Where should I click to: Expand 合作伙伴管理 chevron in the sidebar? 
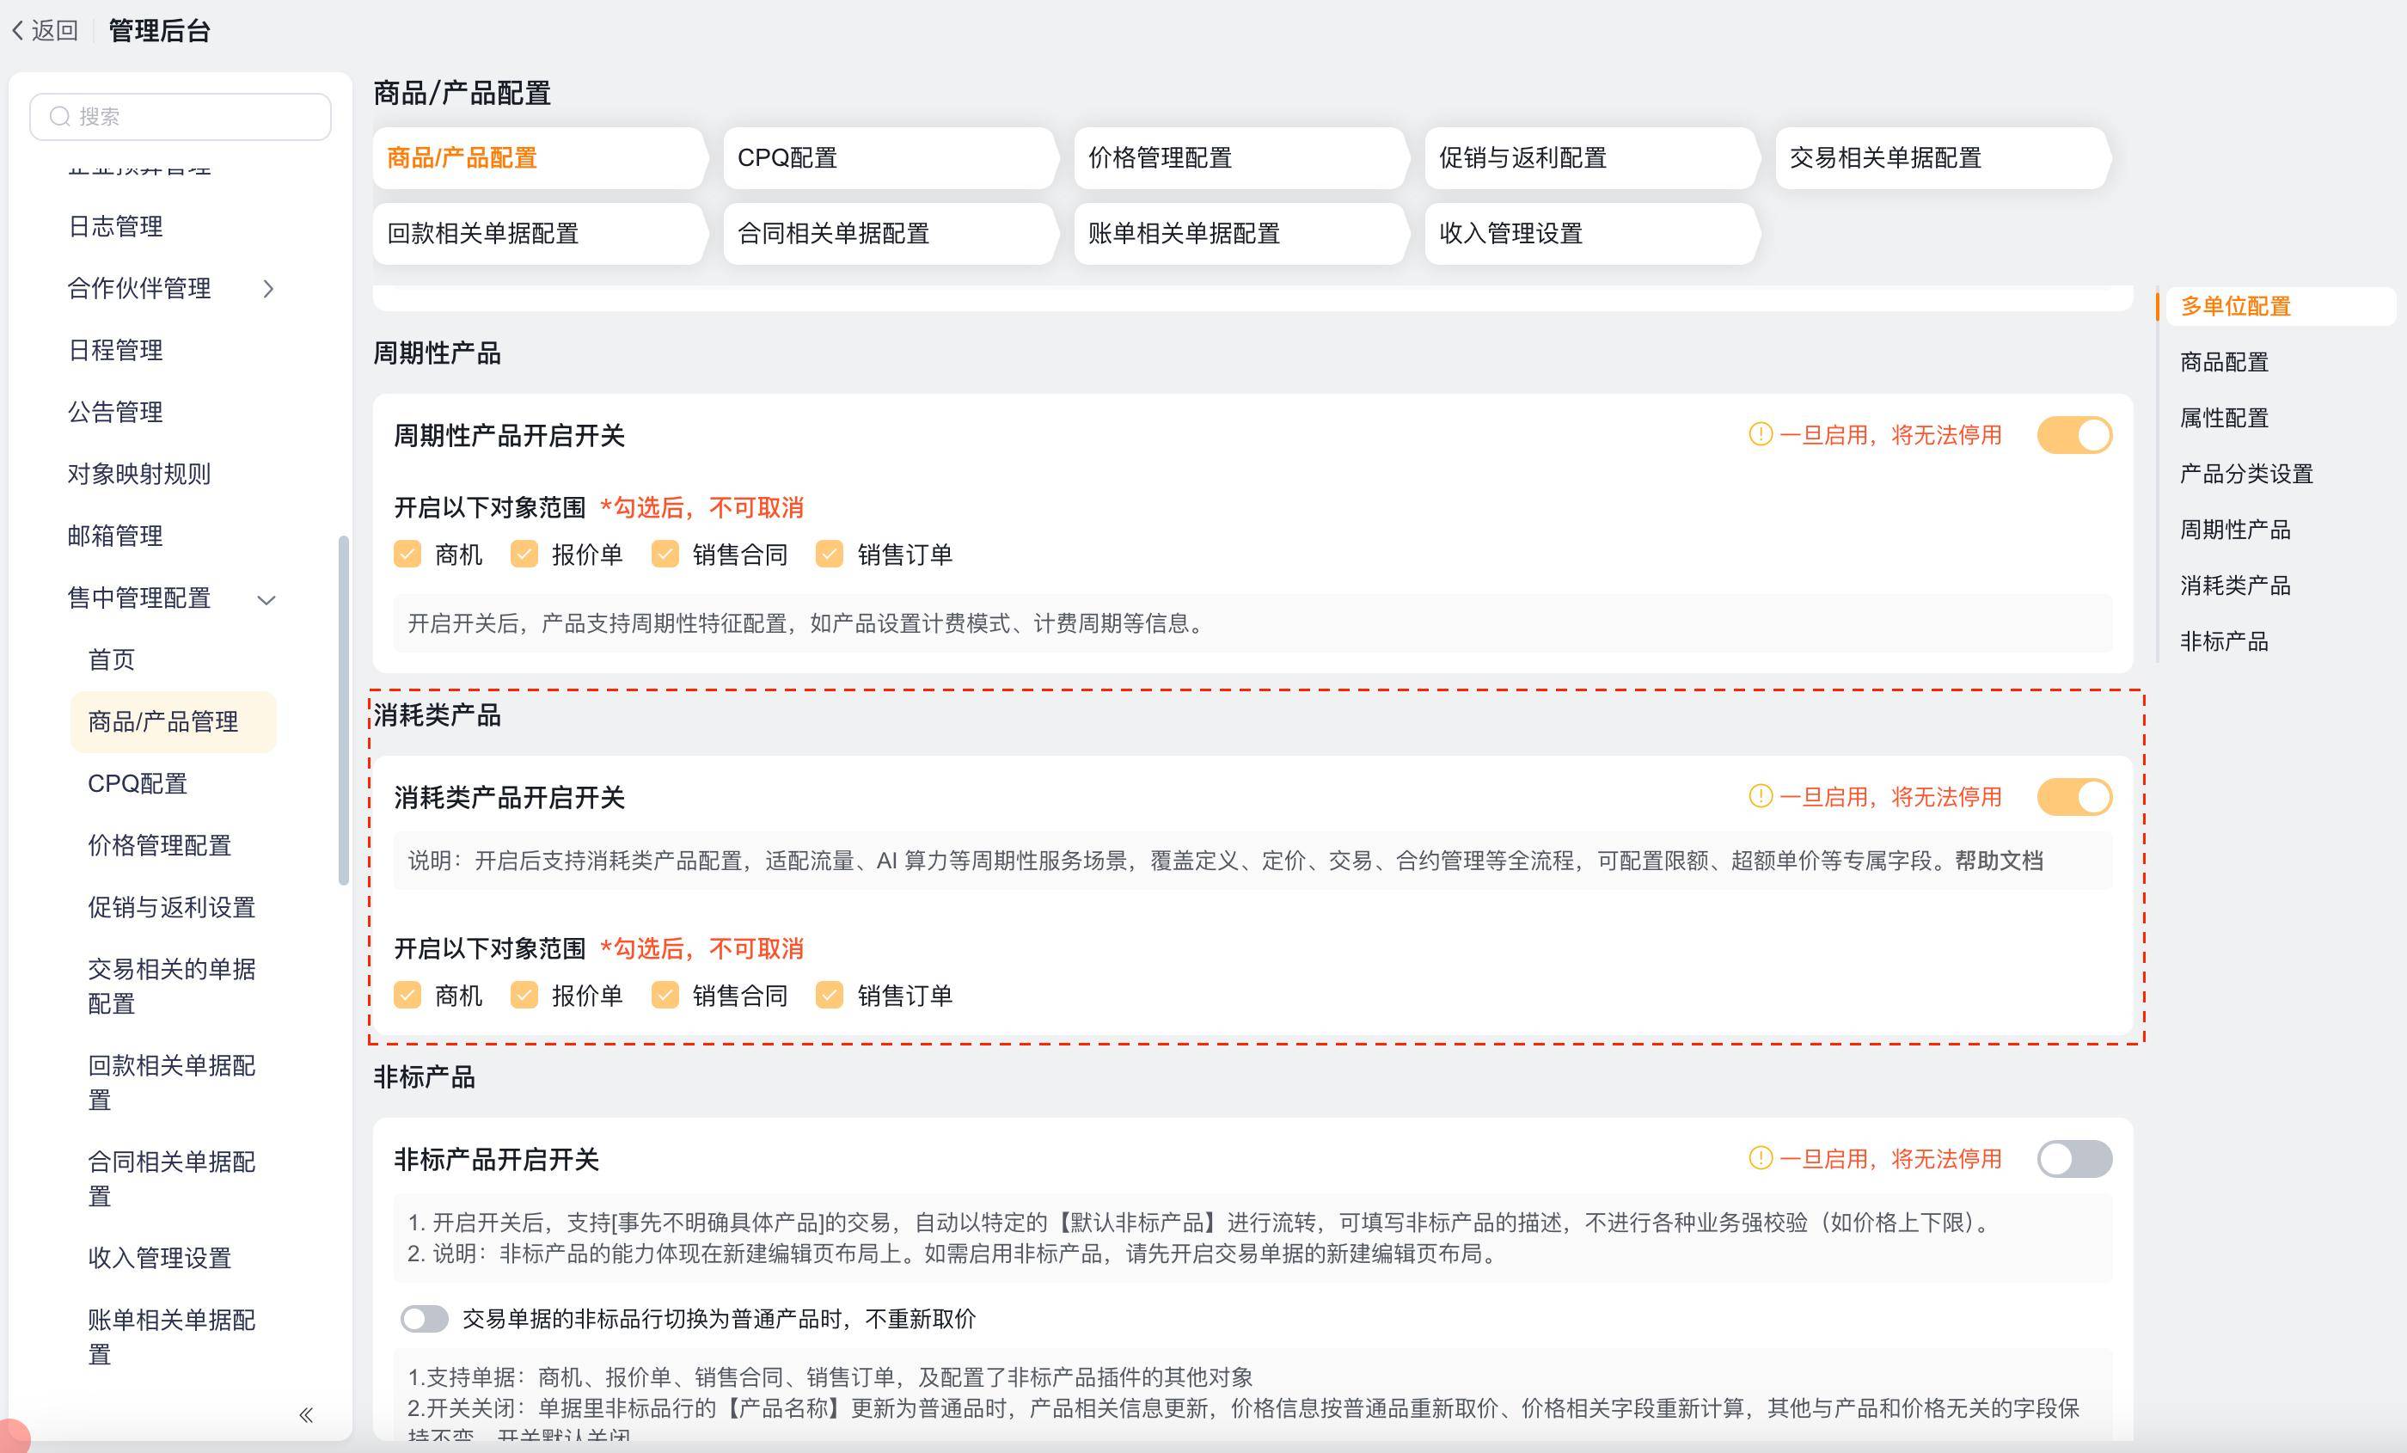coord(268,288)
